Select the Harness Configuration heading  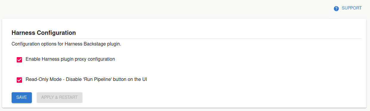point(43,32)
